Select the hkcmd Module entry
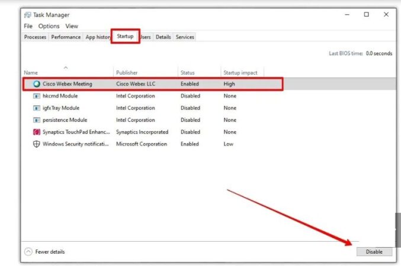The image size is (401, 266). (60, 96)
